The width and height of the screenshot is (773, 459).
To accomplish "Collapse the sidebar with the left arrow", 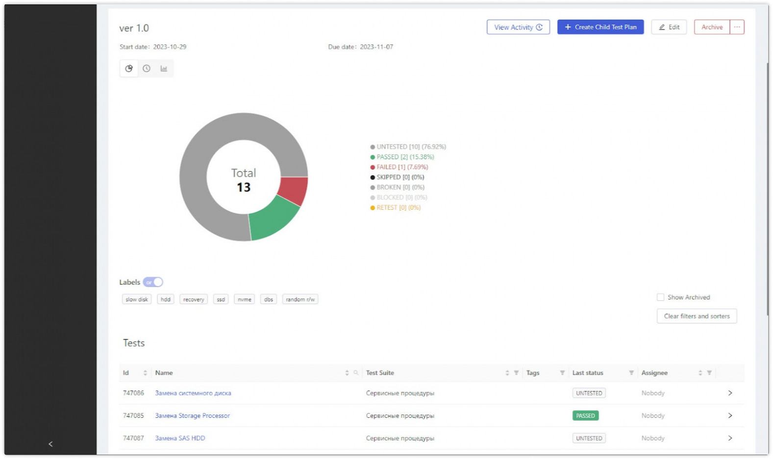I will (x=50, y=444).
